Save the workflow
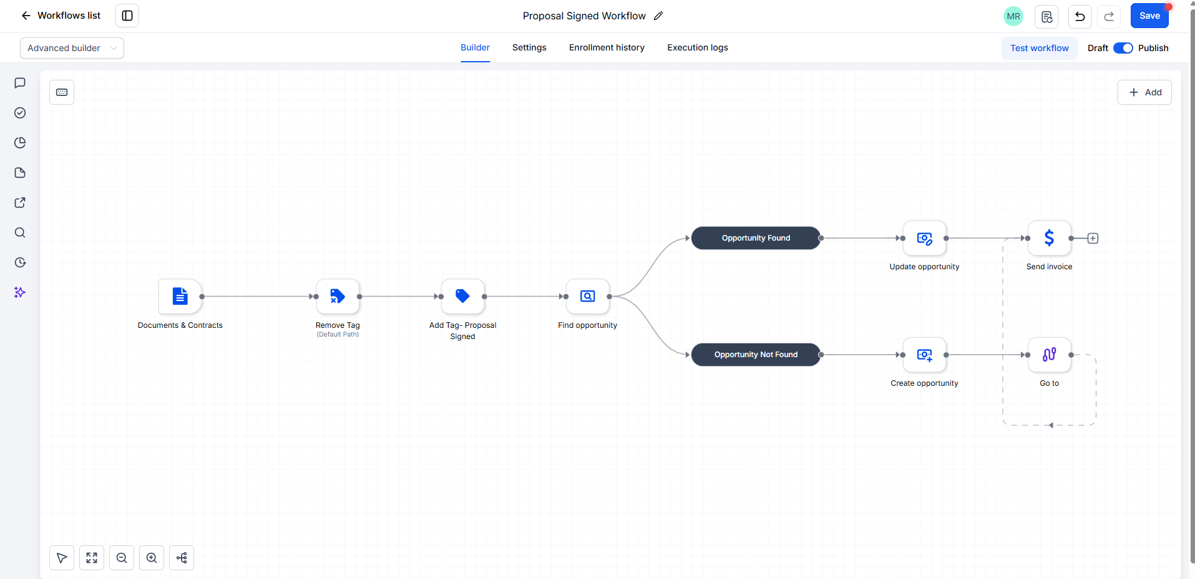Image resolution: width=1195 pixels, height=579 pixels. click(x=1149, y=16)
